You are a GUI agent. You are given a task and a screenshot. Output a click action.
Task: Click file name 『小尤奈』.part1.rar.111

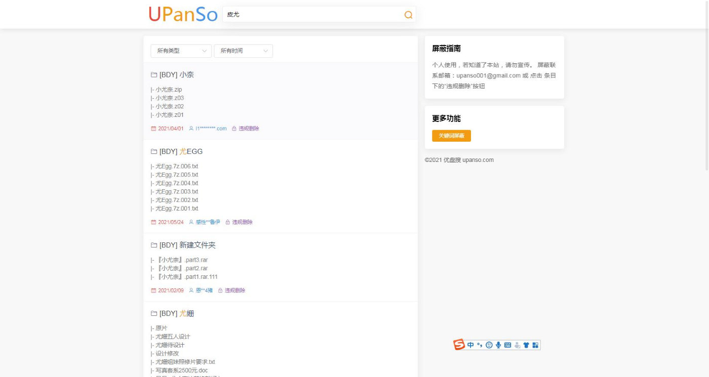click(x=187, y=277)
